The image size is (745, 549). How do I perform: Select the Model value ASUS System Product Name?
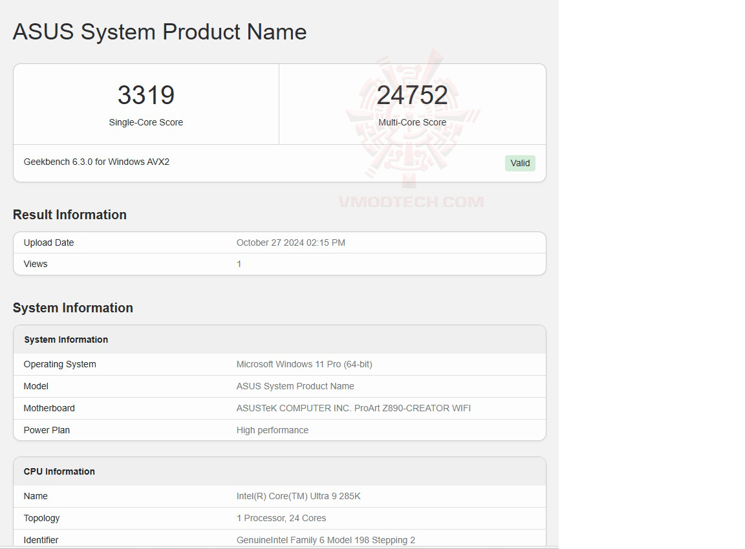[296, 386]
